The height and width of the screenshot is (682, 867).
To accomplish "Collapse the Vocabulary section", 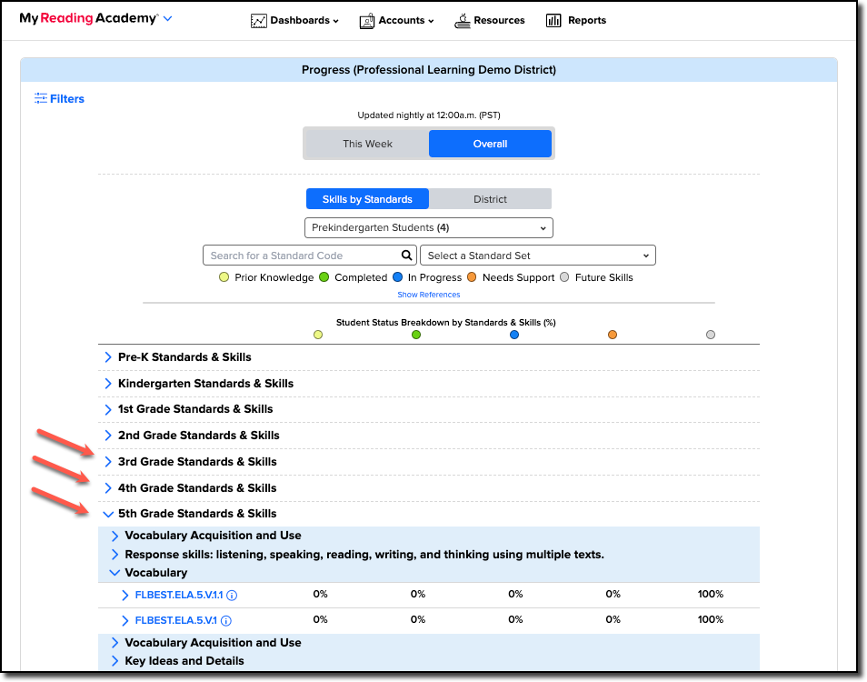I will tap(115, 573).
